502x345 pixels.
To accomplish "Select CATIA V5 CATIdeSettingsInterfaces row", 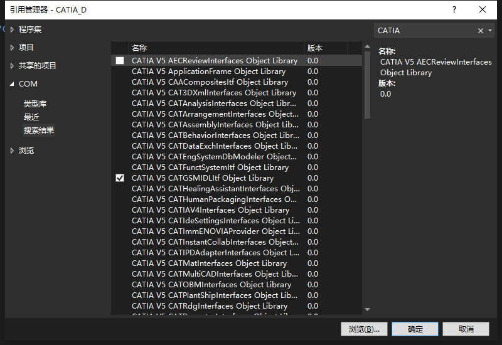I will coord(237,221).
